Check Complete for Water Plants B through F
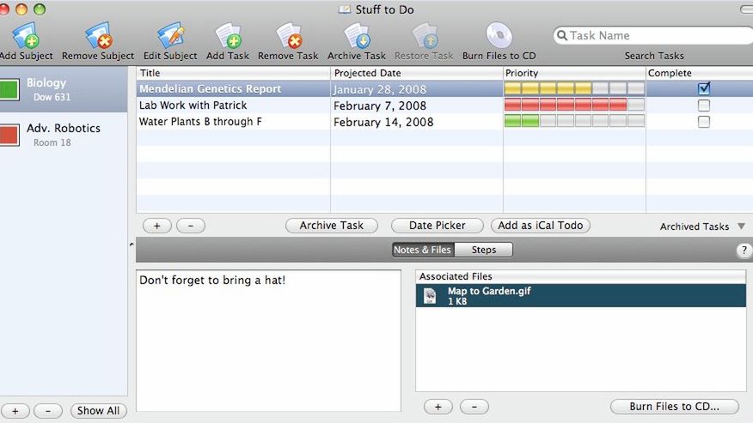 [704, 122]
